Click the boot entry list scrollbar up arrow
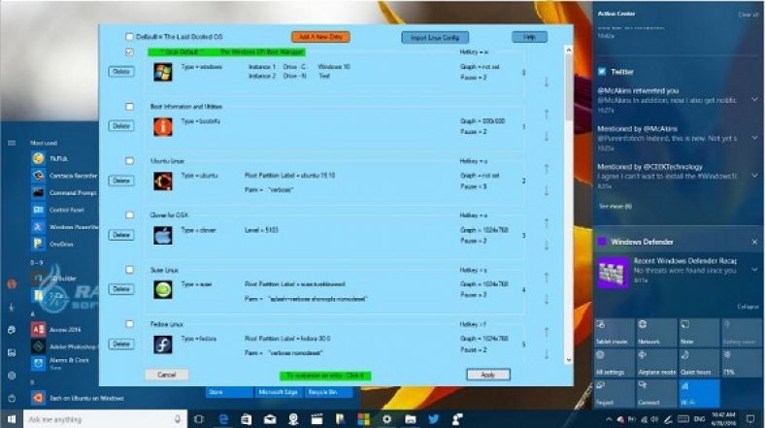The width and height of the screenshot is (765, 428). click(568, 50)
